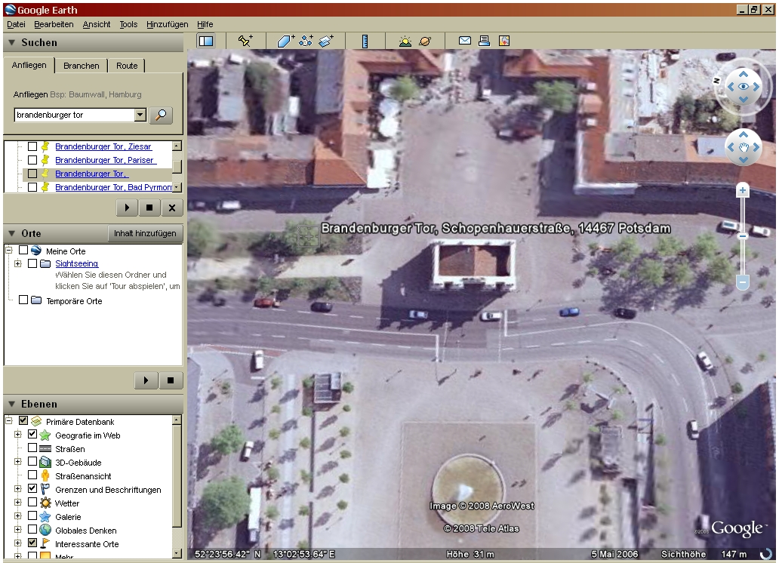
Task: Add a path using toolbar icon
Action: pyautogui.click(x=306, y=41)
